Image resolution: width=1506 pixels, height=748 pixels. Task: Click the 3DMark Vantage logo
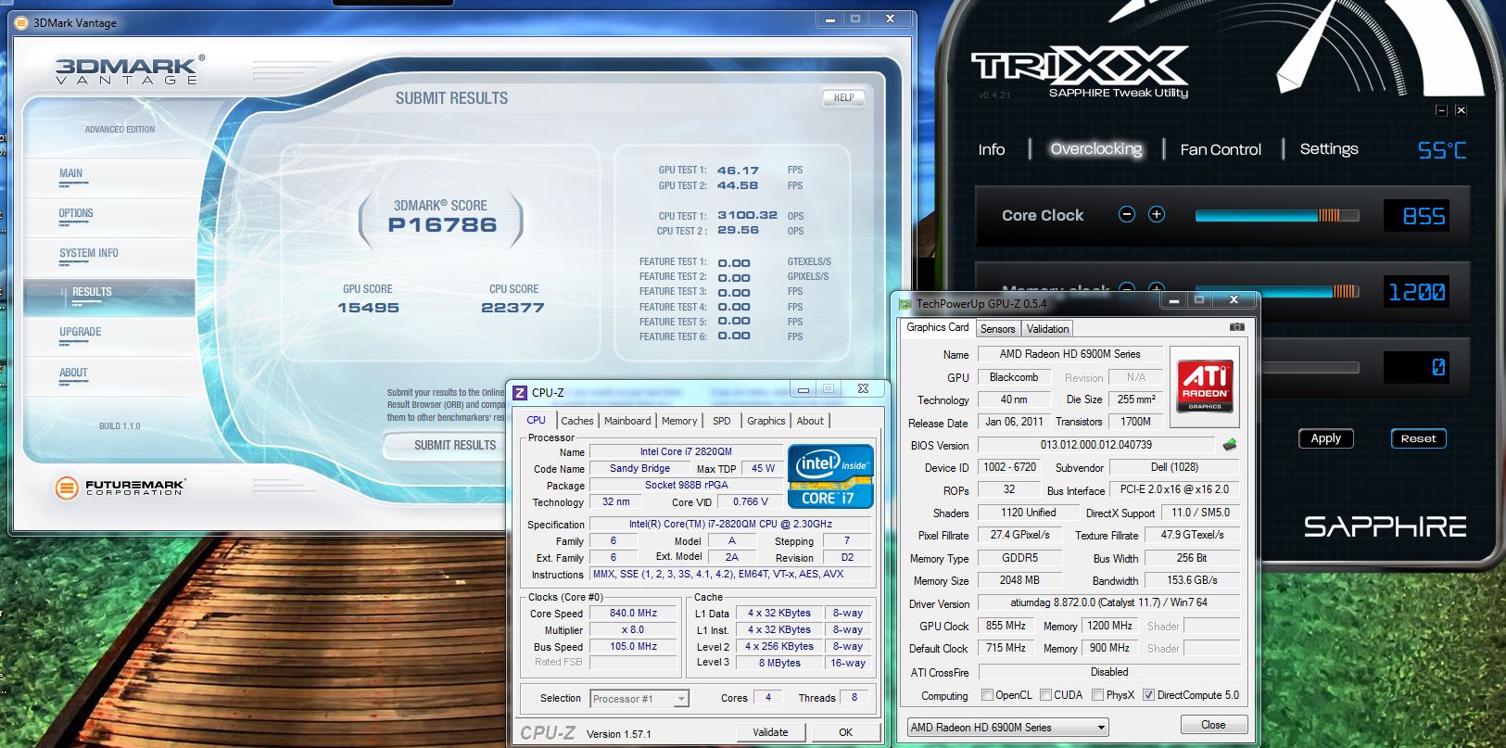[128, 70]
